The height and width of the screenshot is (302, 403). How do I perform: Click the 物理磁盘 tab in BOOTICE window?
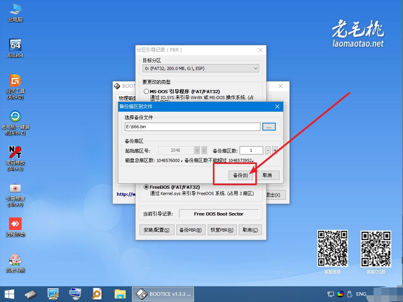127,98
